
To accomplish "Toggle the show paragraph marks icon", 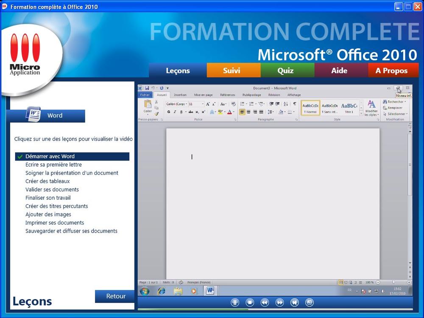I will [x=295, y=104].
